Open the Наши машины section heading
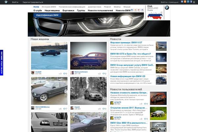Viewport: 198px width, 132px height. tap(40, 39)
